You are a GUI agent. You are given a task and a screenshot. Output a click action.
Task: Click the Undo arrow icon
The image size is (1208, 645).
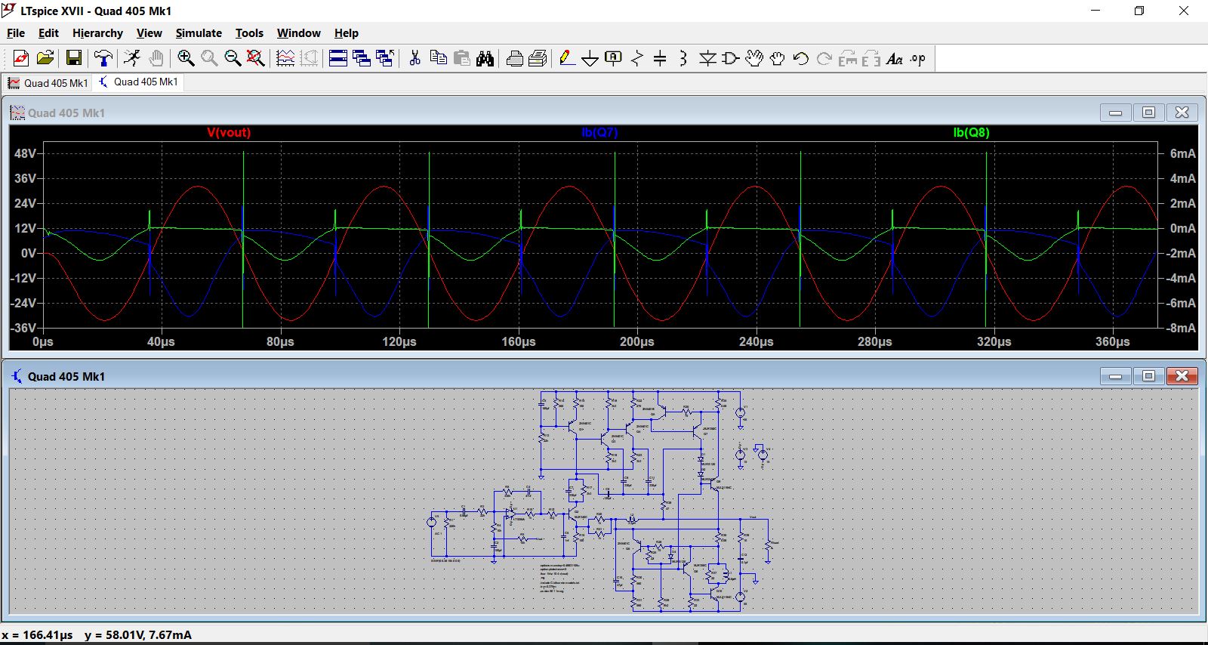[x=801, y=58]
